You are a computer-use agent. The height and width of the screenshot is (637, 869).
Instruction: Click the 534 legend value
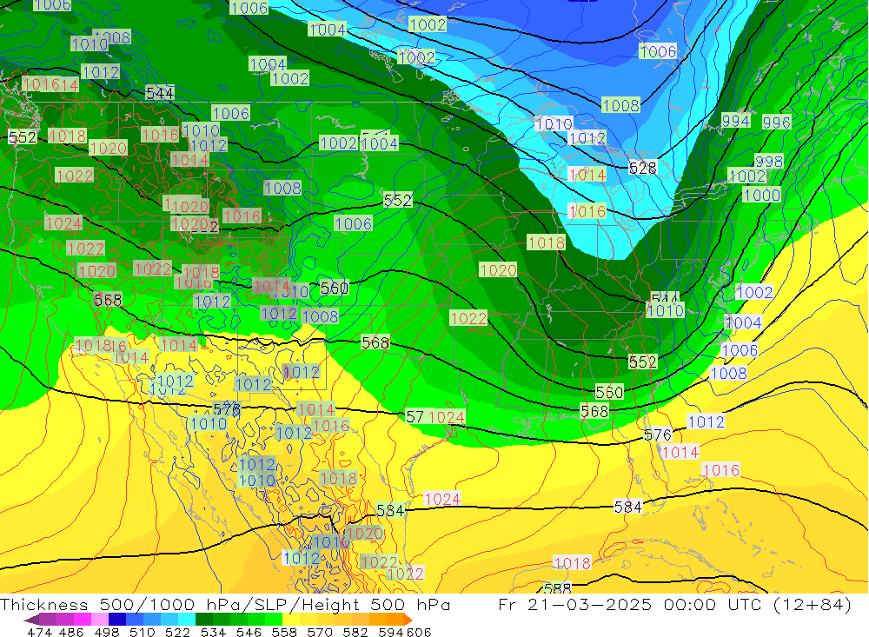point(213,632)
